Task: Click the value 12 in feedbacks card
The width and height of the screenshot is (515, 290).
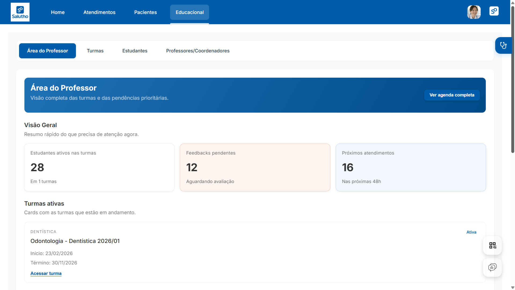Action: 192,167
